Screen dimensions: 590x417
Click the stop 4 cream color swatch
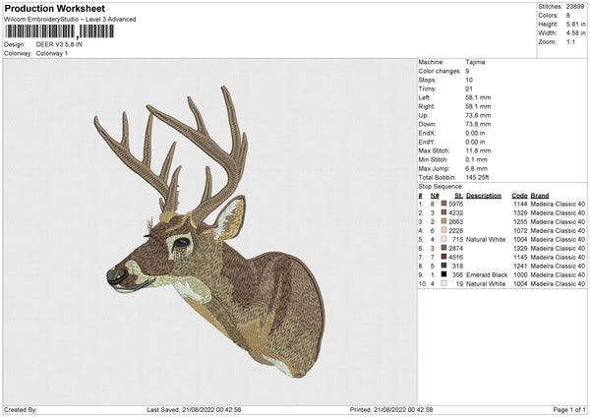point(444,230)
